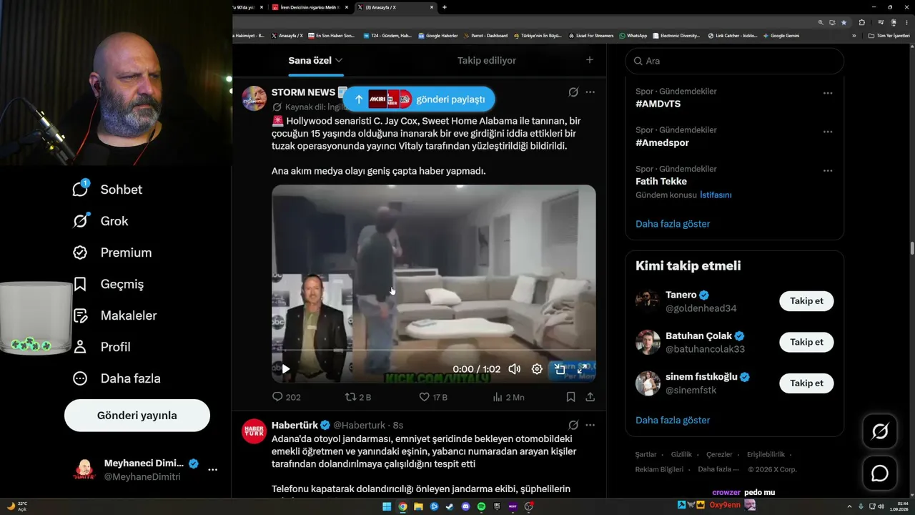Click the Gönderi yayınla post button
This screenshot has width=915, height=515.
pos(137,416)
